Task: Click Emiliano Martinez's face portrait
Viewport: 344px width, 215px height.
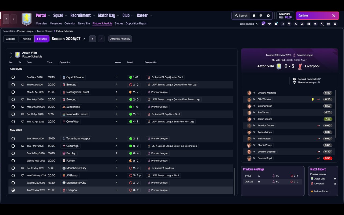Action: point(249,93)
